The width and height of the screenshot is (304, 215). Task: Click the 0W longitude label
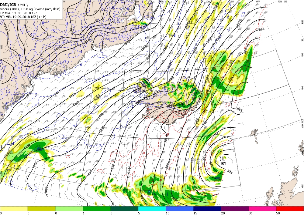[258, 2]
